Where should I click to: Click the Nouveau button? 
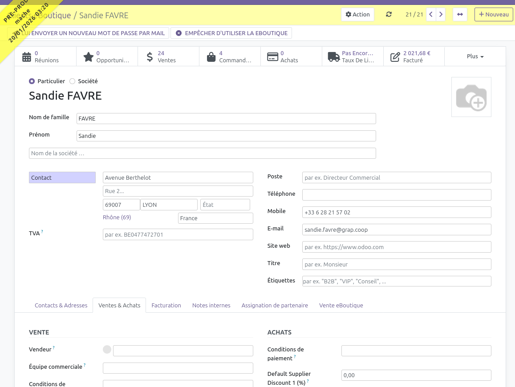[494, 14]
